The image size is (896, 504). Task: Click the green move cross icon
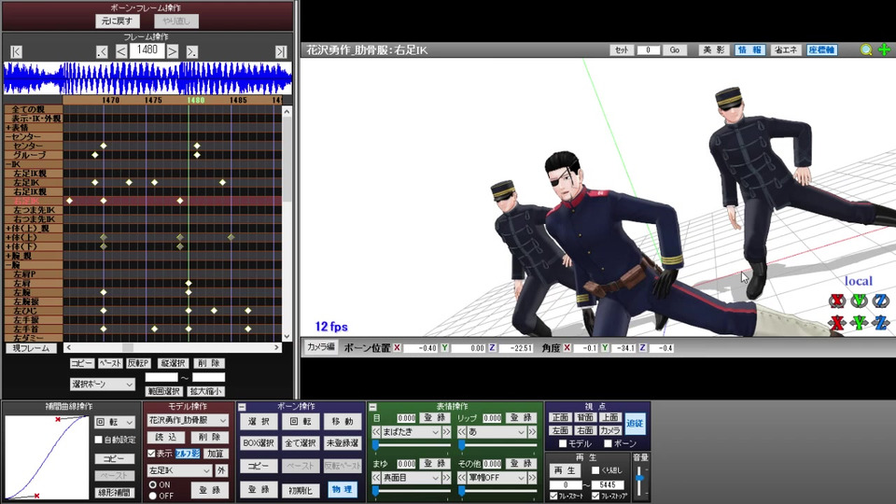[x=885, y=49]
